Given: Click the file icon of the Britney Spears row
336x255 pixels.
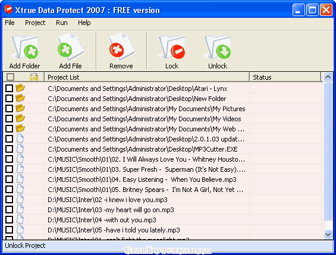Looking at the screenshot, I should click(20, 189).
